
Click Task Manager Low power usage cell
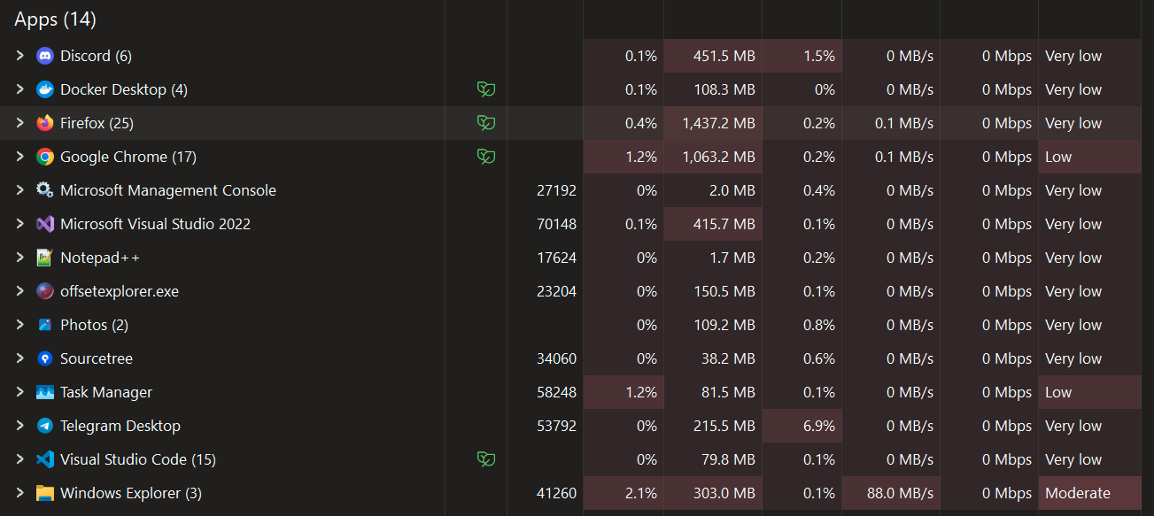1090,392
